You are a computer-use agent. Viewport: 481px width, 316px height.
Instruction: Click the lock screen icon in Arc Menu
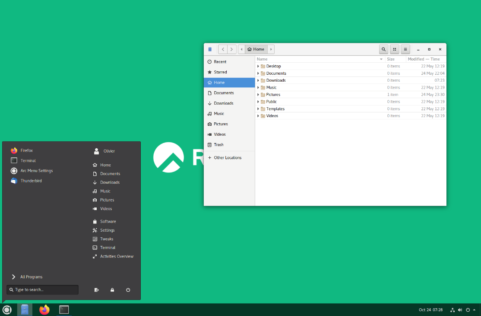[112, 290]
